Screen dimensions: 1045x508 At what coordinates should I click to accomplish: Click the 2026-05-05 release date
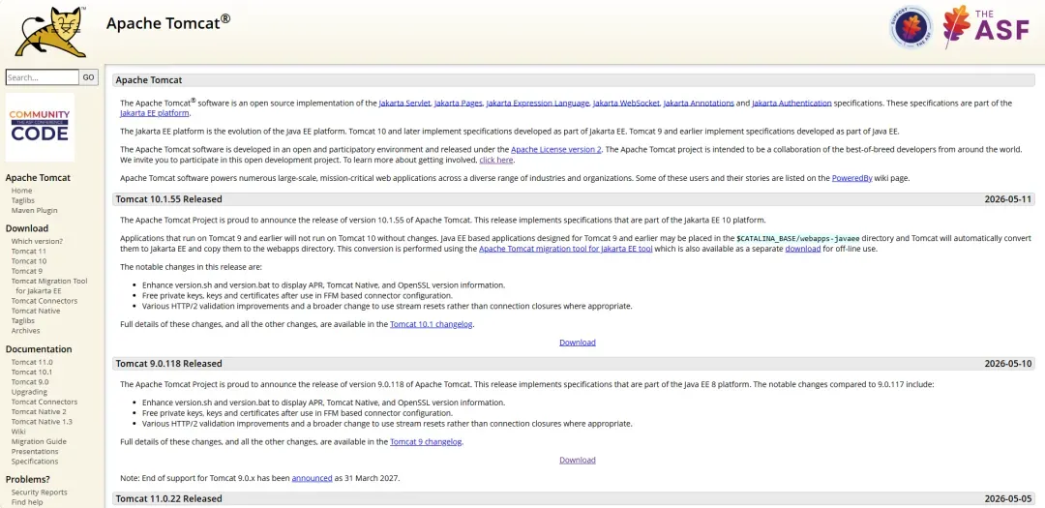tap(1007, 498)
